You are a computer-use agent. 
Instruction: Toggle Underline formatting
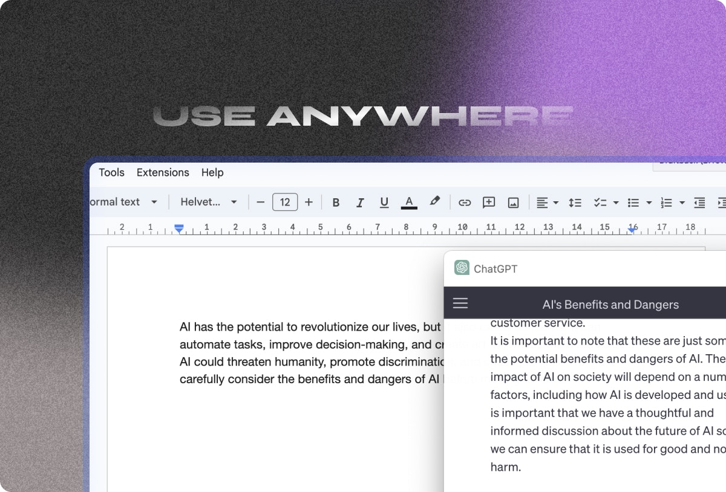(x=384, y=202)
